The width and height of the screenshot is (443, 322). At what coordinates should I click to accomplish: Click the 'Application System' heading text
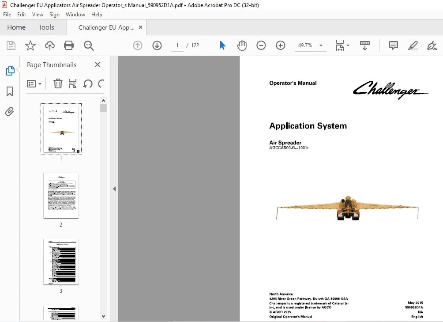click(x=308, y=126)
